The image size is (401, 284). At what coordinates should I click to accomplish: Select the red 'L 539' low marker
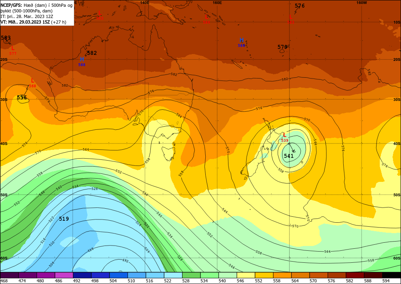pyautogui.click(x=285, y=137)
